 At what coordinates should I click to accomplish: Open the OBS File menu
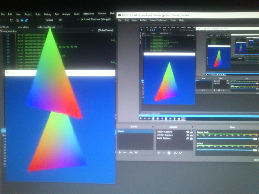120,20
